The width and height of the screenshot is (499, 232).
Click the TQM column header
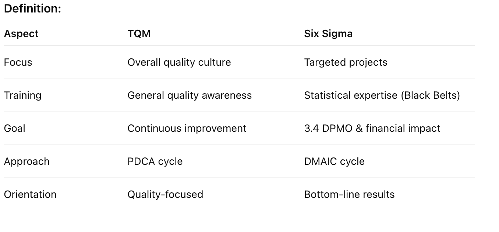click(139, 34)
